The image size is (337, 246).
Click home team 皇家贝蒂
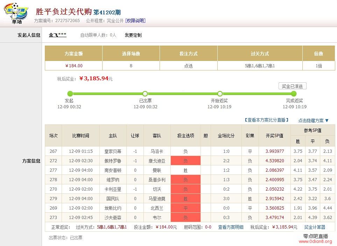113,151
